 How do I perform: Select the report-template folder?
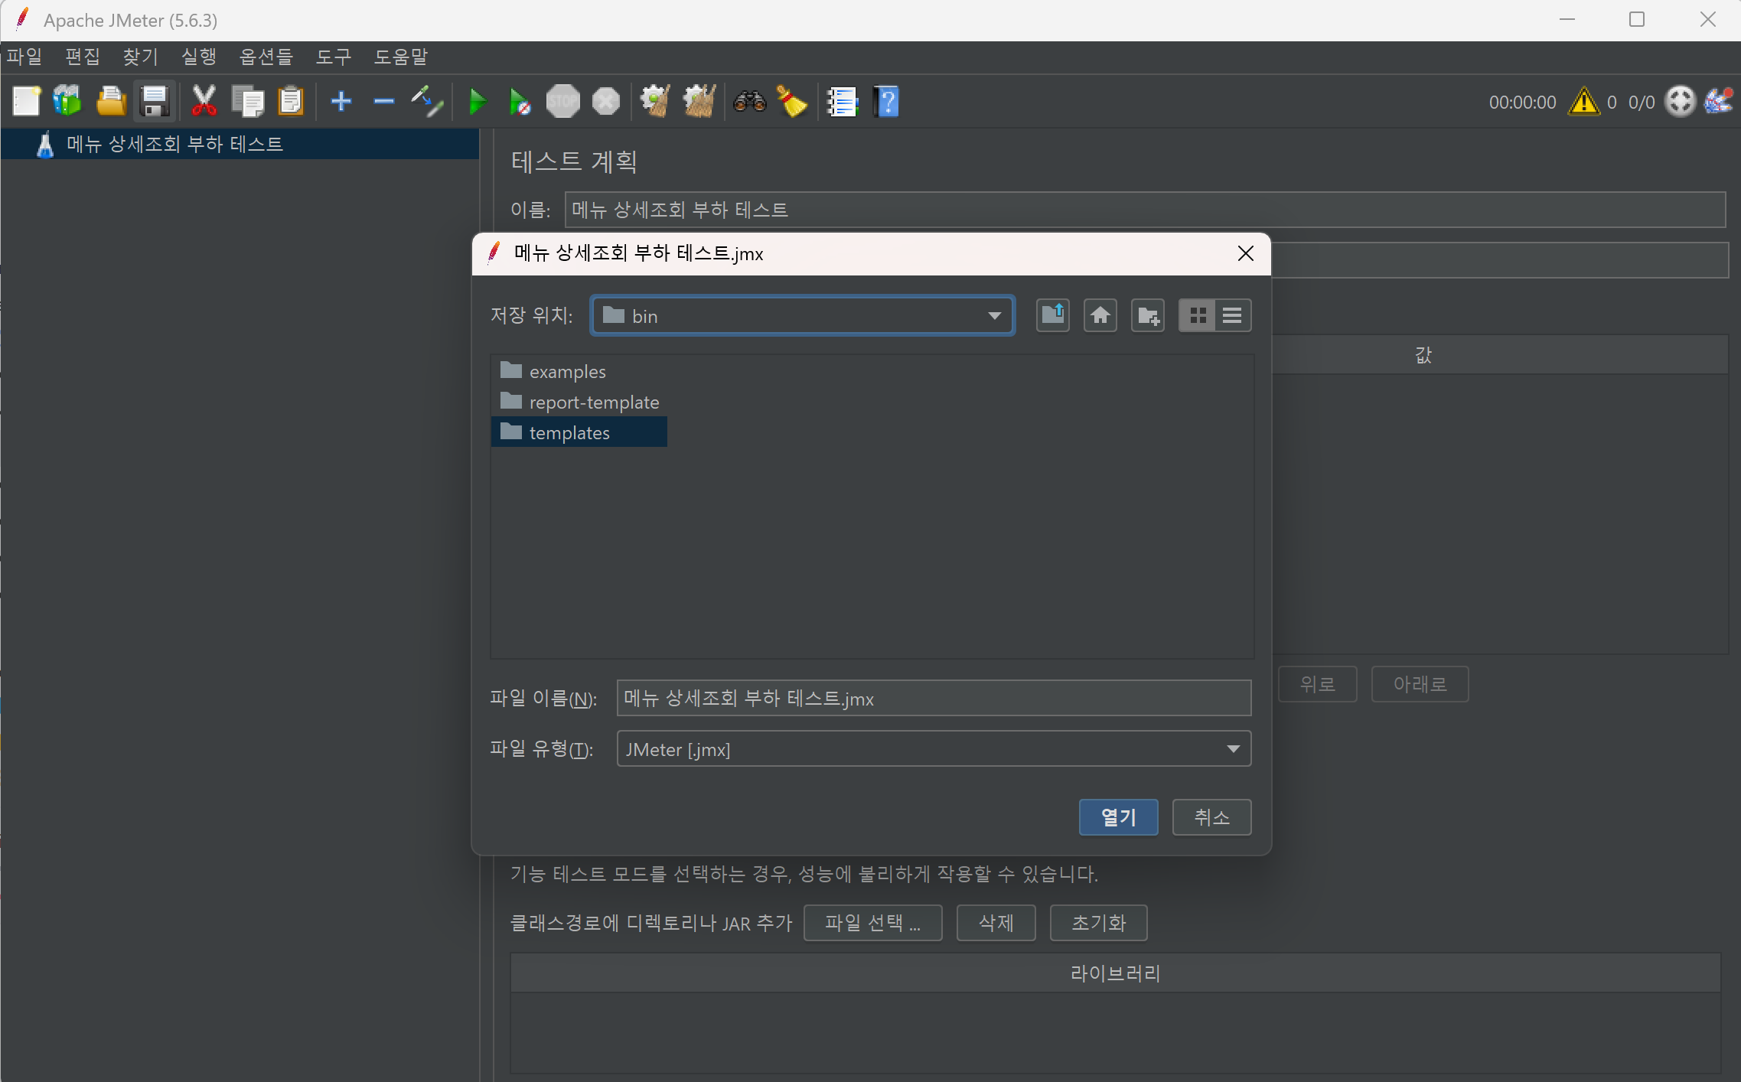tap(593, 402)
